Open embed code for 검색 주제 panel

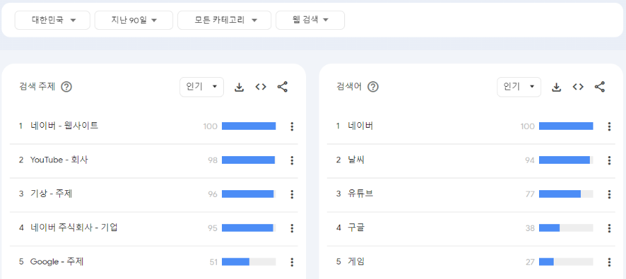[x=261, y=87]
